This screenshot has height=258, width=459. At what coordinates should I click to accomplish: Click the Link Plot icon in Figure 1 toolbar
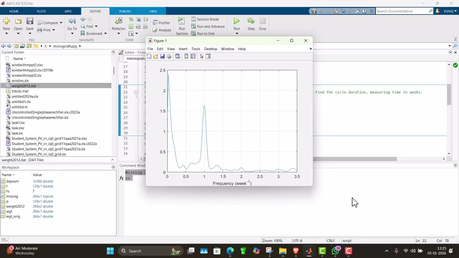coord(177,56)
